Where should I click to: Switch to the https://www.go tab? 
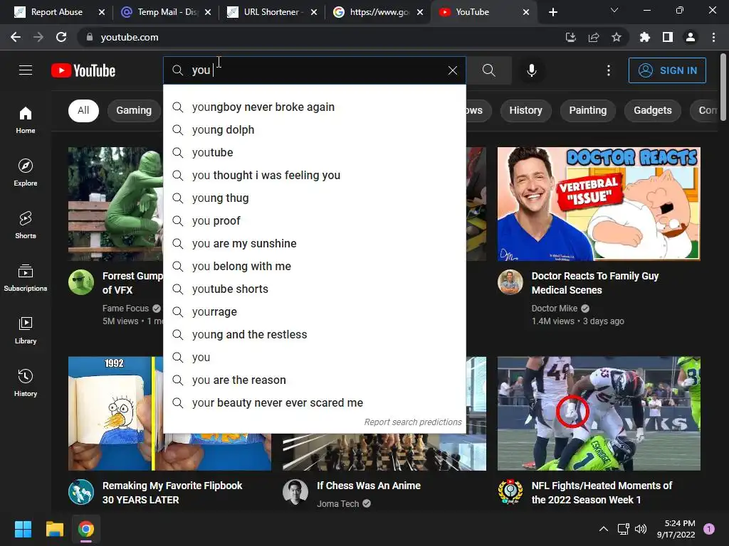click(377, 12)
